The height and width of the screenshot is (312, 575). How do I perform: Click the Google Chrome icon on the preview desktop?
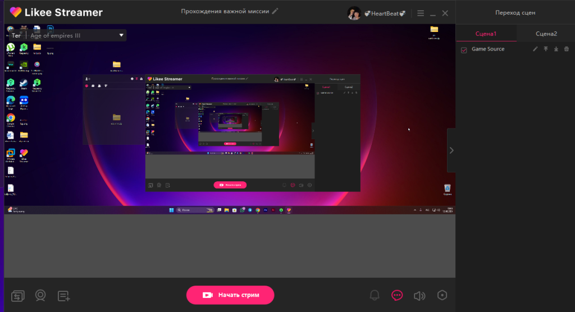(x=11, y=120)
